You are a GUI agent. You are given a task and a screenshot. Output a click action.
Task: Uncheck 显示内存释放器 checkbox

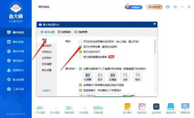click(81, 47)
